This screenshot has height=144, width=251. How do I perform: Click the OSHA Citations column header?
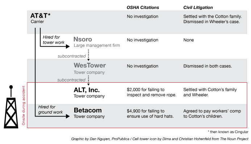pos(143,8)
